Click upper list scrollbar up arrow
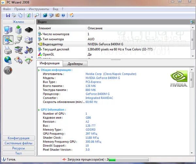 pyautogui.click(x=193, y=27)
